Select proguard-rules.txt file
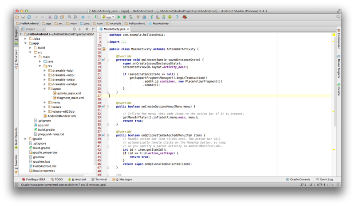Viewport: 355px width, 206px height. point(49,134)
